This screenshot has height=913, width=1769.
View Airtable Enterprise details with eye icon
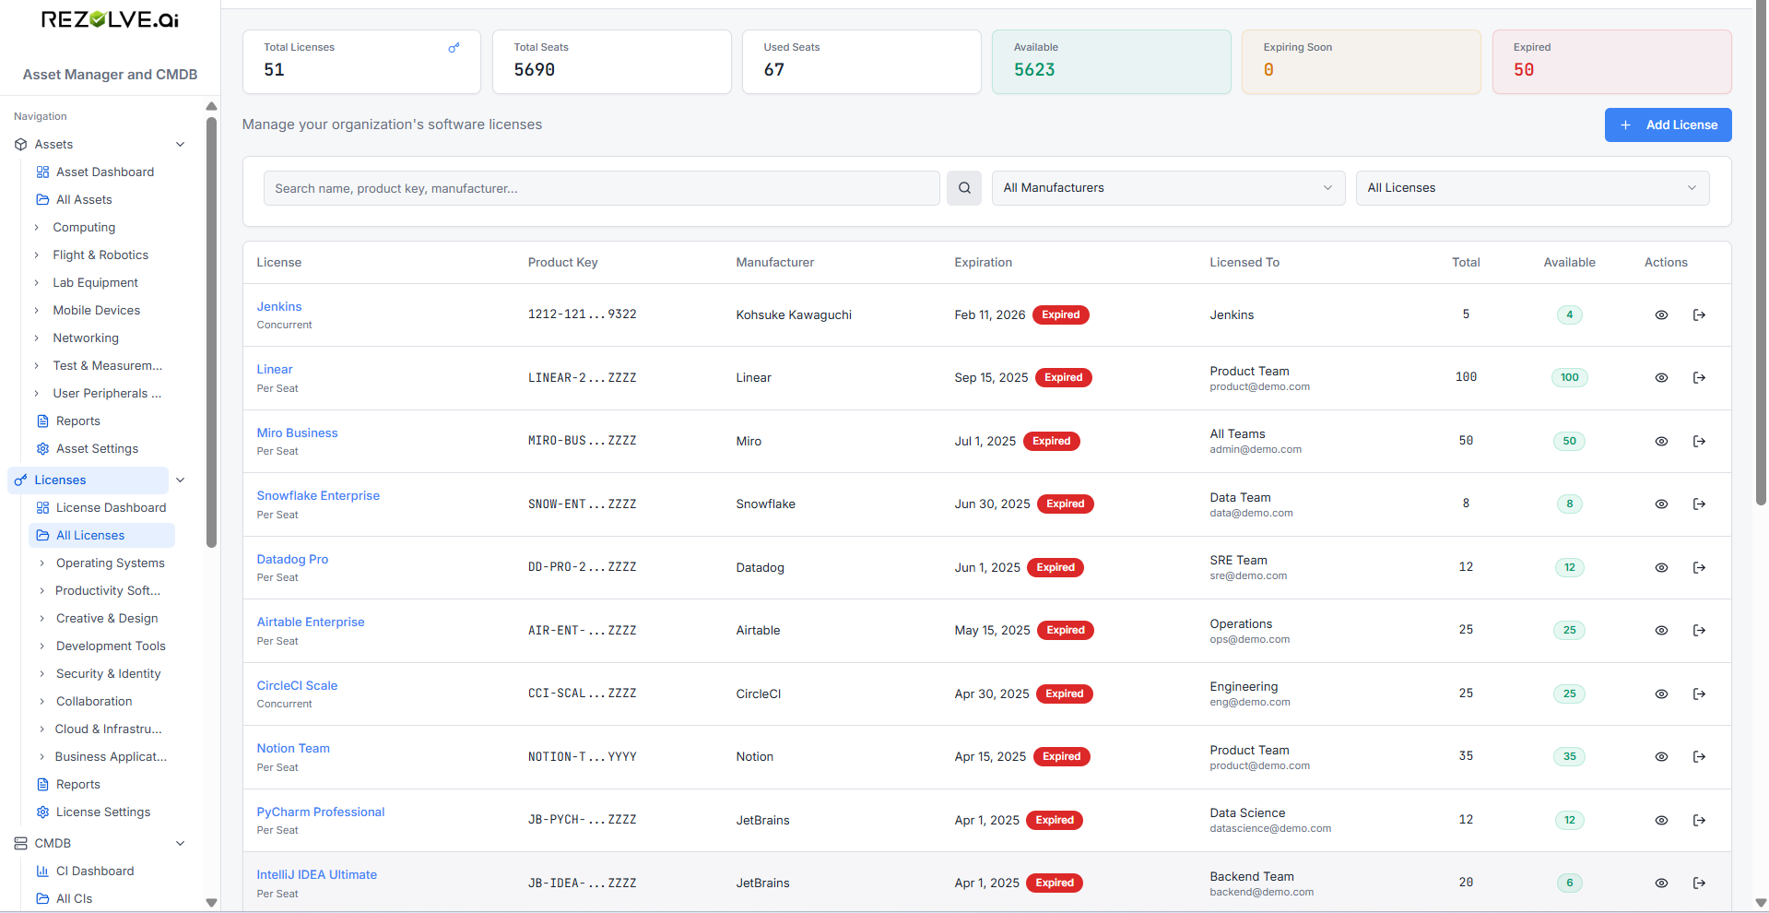(1661, 631)
